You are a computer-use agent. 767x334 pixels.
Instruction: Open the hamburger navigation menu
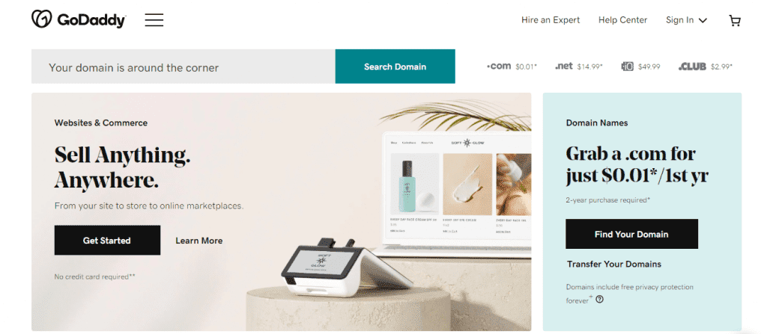click(154, 20)
